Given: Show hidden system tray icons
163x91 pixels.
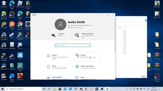Looking at the screenshot, I should point(127,89).
